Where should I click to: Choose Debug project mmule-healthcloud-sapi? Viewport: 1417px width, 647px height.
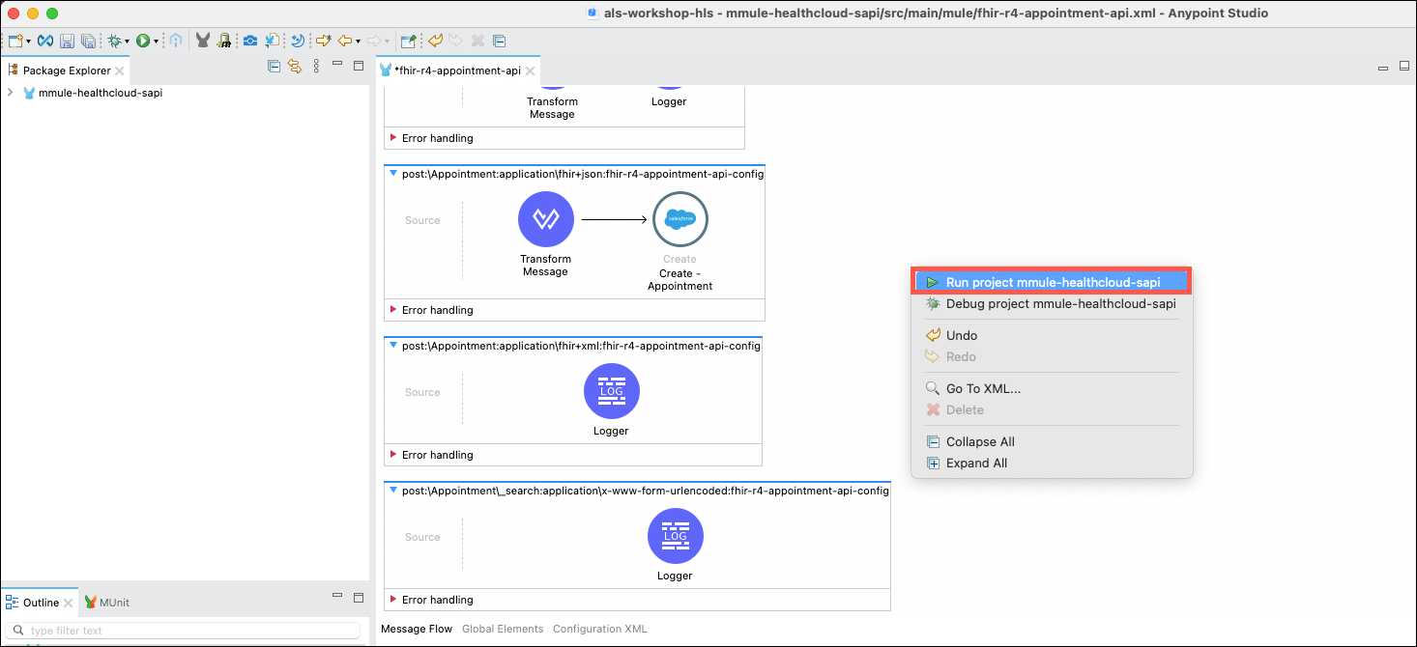[1052, 303]
